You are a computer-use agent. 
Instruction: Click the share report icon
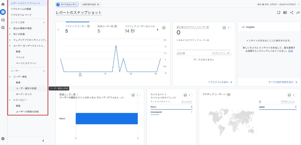pos(292,13)
